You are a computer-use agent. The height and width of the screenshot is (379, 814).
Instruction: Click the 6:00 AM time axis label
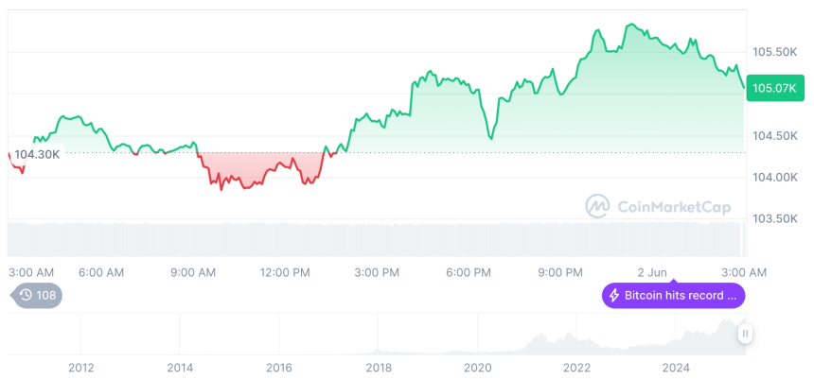tap(101, 272)
